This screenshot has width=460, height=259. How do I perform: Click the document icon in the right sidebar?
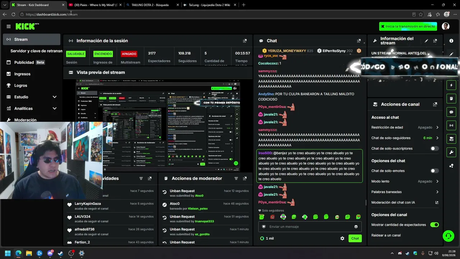(451, 99)
